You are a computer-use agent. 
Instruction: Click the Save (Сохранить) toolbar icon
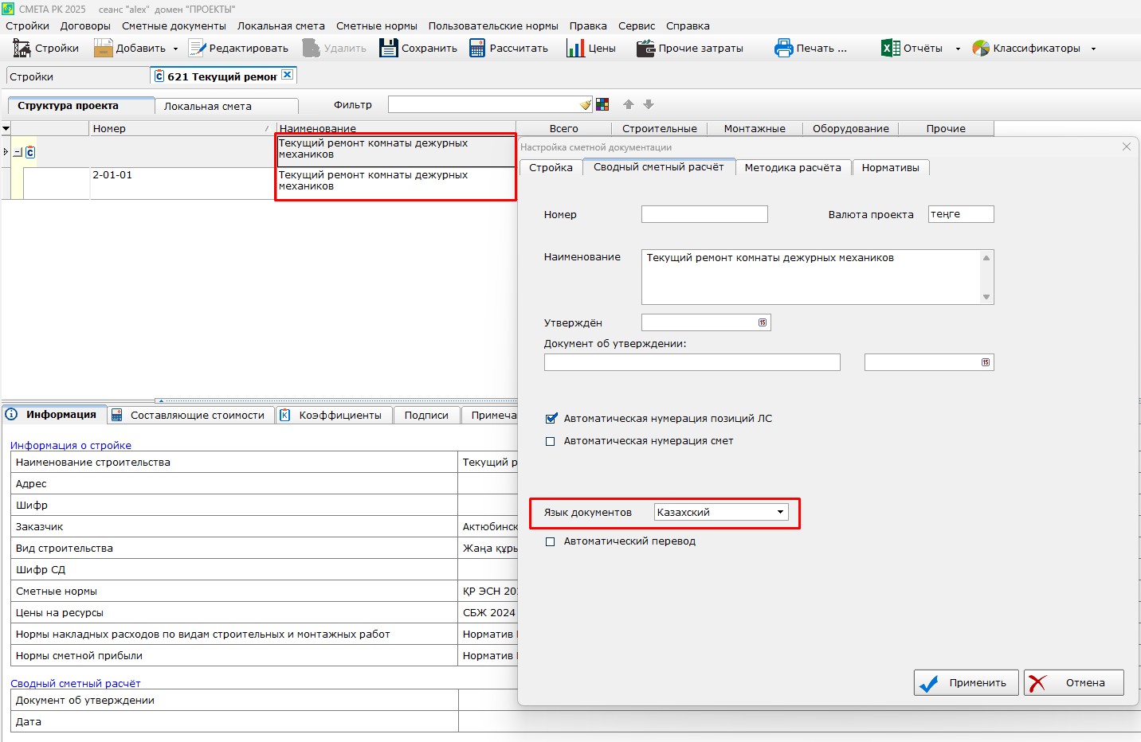tap(388, 49)
